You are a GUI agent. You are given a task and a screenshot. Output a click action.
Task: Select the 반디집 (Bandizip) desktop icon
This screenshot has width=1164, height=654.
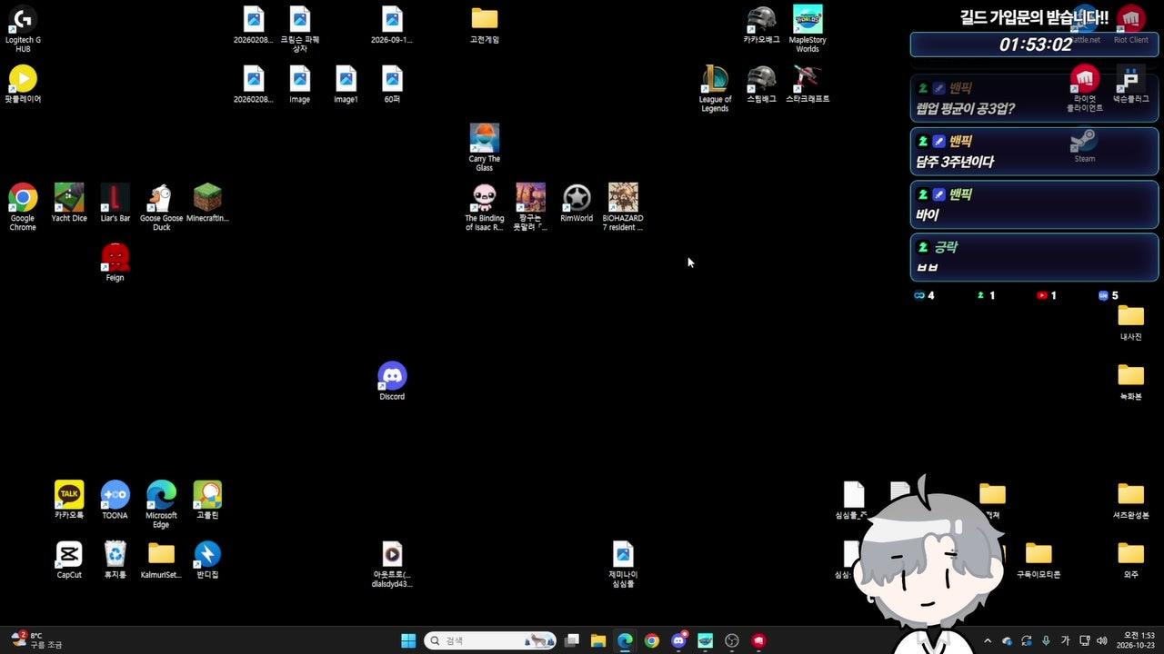(207, 560)
